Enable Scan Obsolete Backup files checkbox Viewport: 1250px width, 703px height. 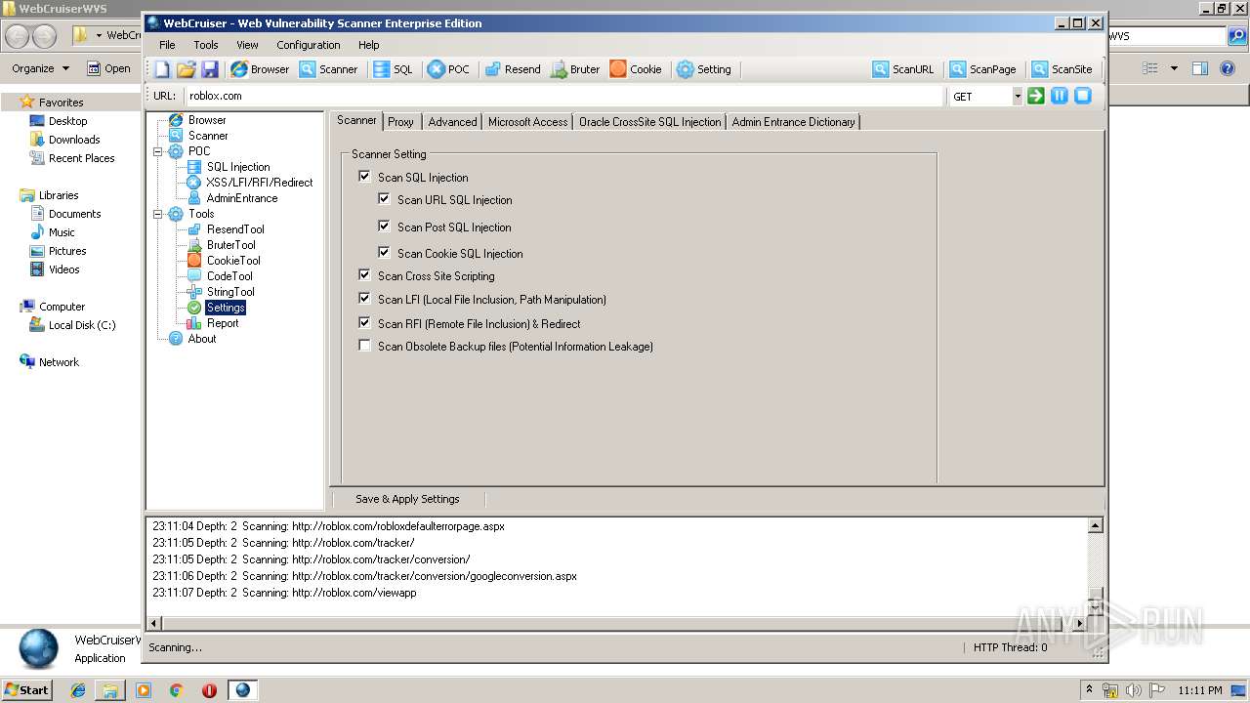tap(365, 346)
